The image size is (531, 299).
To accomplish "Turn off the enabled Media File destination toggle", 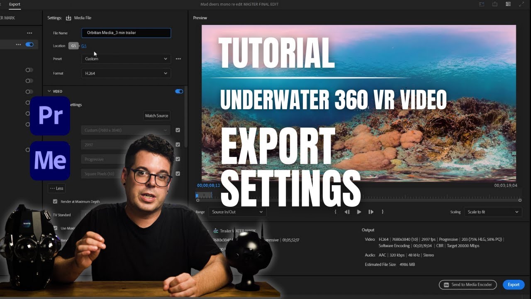I will (29, 44).
